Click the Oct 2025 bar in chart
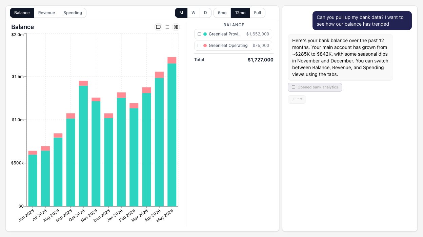This screenshot has height=237, width=423. [x=83, y=143]
